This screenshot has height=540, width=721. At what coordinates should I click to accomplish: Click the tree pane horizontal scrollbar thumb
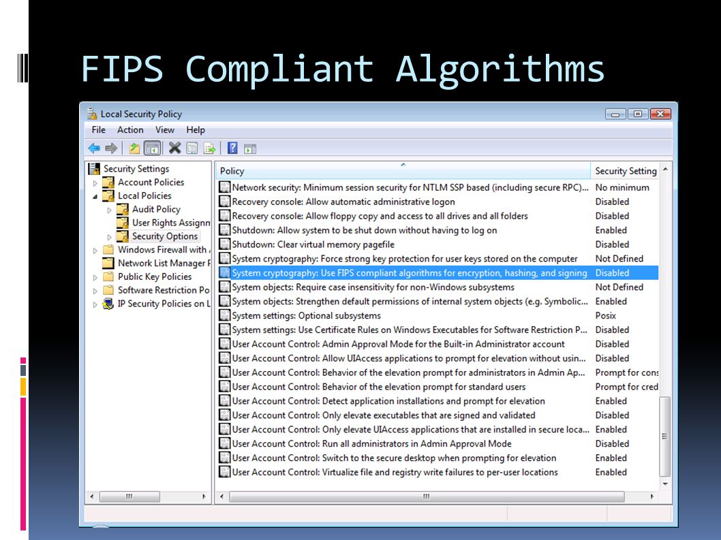pos(129,496)
